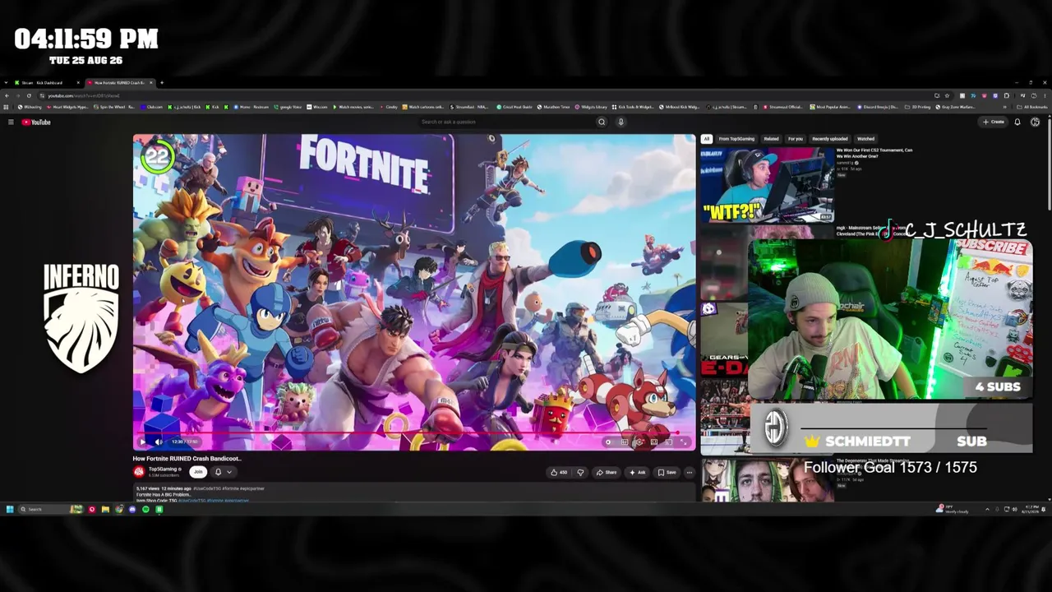Open video player settings gear
This screenshot has height=592, width=1052.
639,442
